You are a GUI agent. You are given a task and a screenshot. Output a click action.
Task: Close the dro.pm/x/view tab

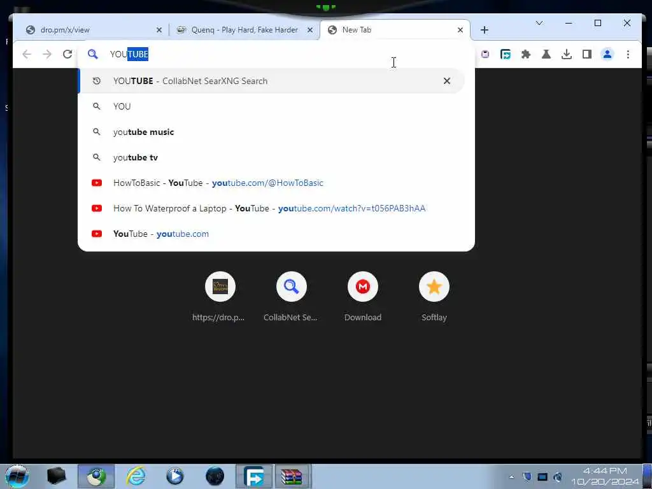tap(159, 30)
